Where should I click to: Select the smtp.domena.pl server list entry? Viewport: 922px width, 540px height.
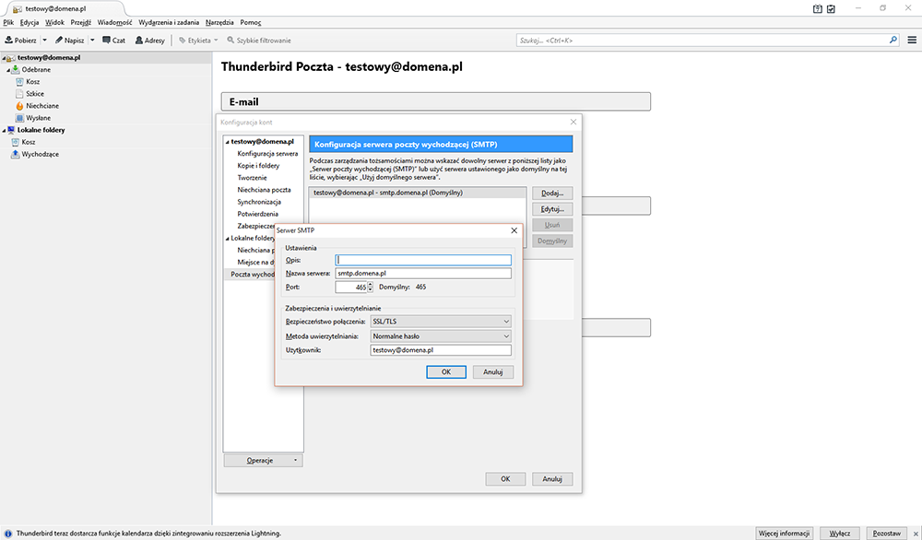coord(418,193)
